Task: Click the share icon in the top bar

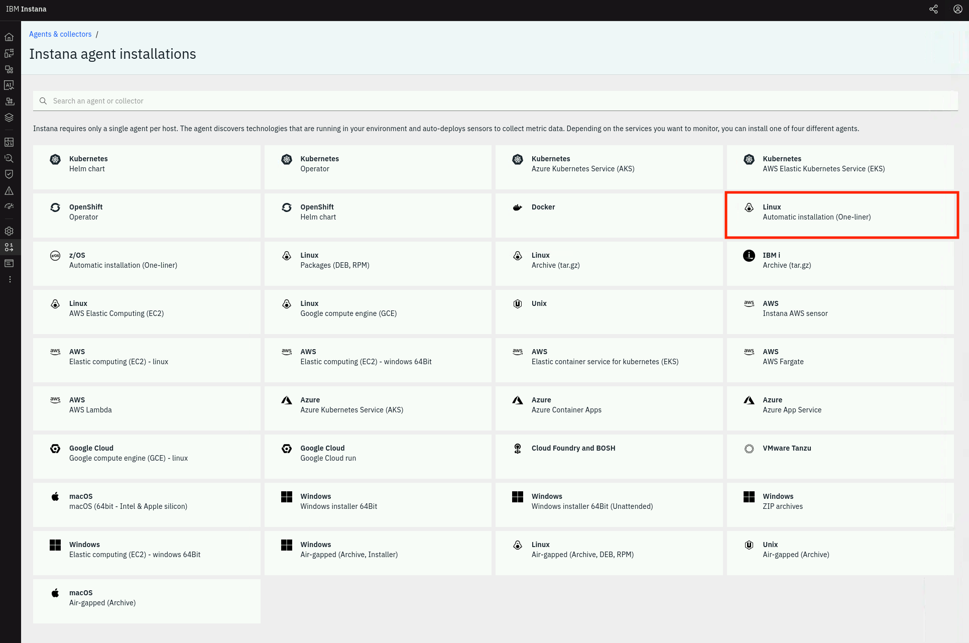Action: [933, 9]
